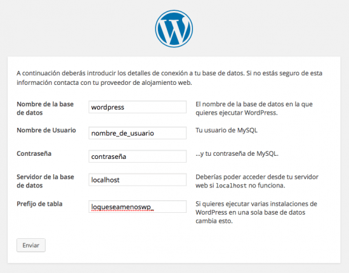Click the 'Servidor de la base de datos' label
This screenshot has width=349, height=273.
tap(46, 181)
